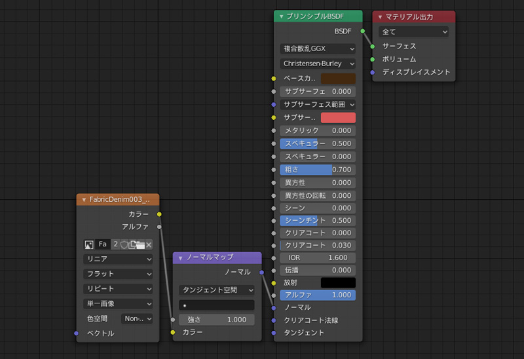The height and width of the screenshot is (359, 524).
Task: Open the image browser icon in FabricDenim003 node
Action: (x=89, y=244)
